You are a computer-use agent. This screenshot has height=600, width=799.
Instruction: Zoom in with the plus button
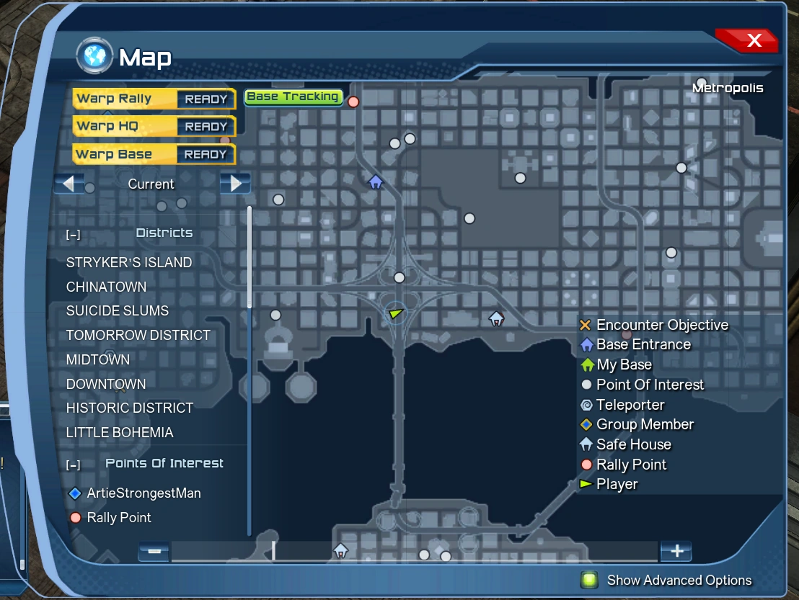676,551
